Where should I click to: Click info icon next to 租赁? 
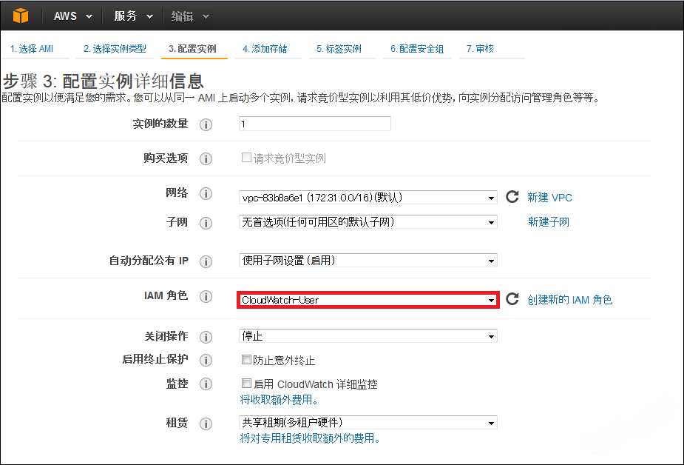tap(206, 424)
